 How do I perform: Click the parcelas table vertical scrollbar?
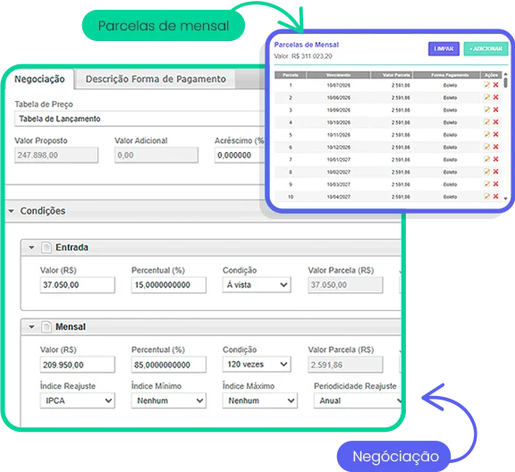(505, 135)
